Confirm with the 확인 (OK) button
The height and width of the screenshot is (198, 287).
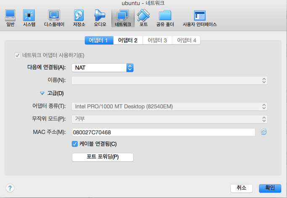pyautogui.click(x=270, y=188)
